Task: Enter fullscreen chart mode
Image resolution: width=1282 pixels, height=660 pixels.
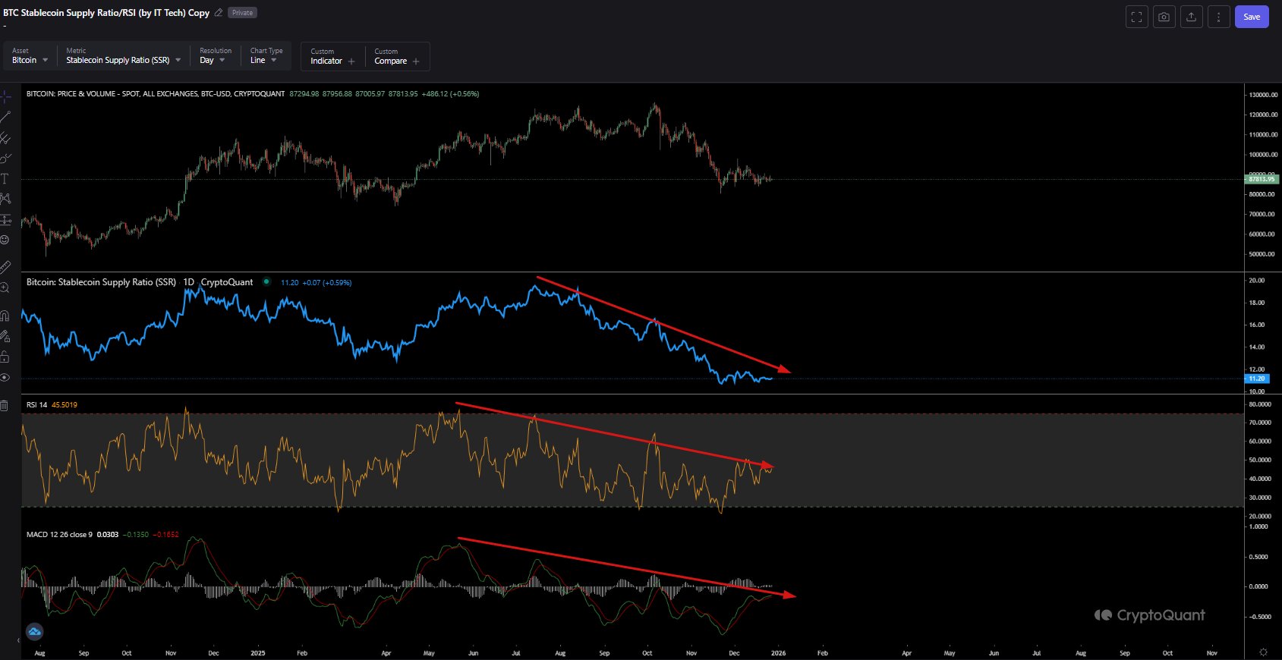Action: pos(1136,17)
